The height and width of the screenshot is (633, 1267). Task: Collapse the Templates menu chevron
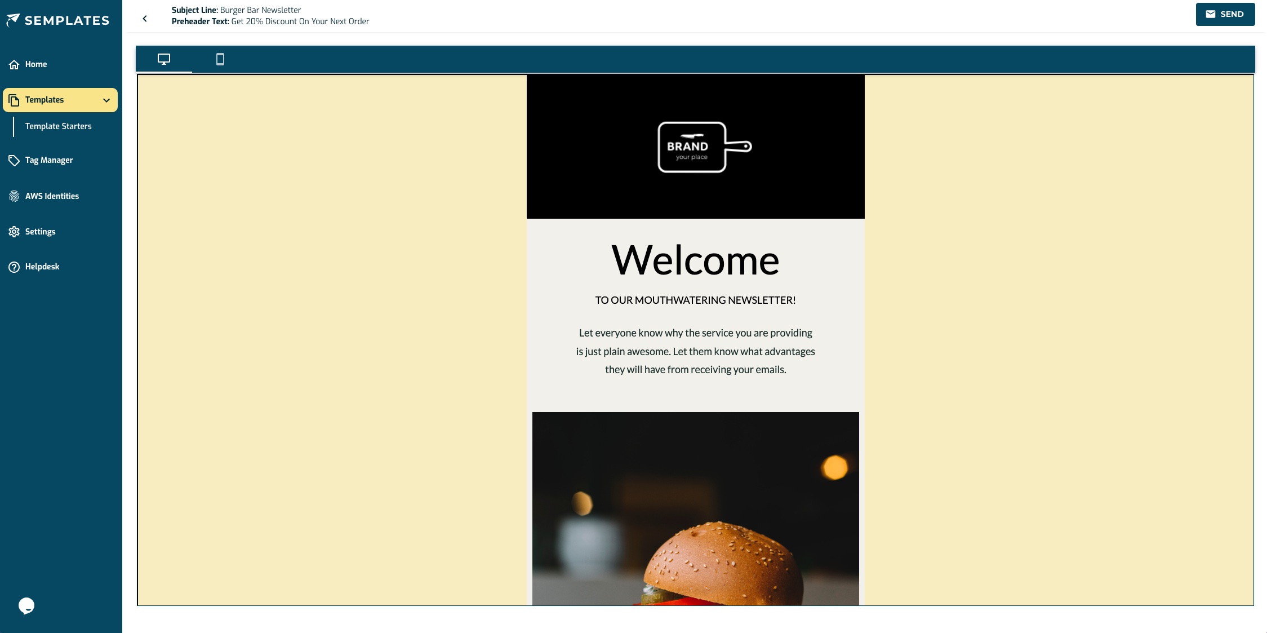point(106,100)
